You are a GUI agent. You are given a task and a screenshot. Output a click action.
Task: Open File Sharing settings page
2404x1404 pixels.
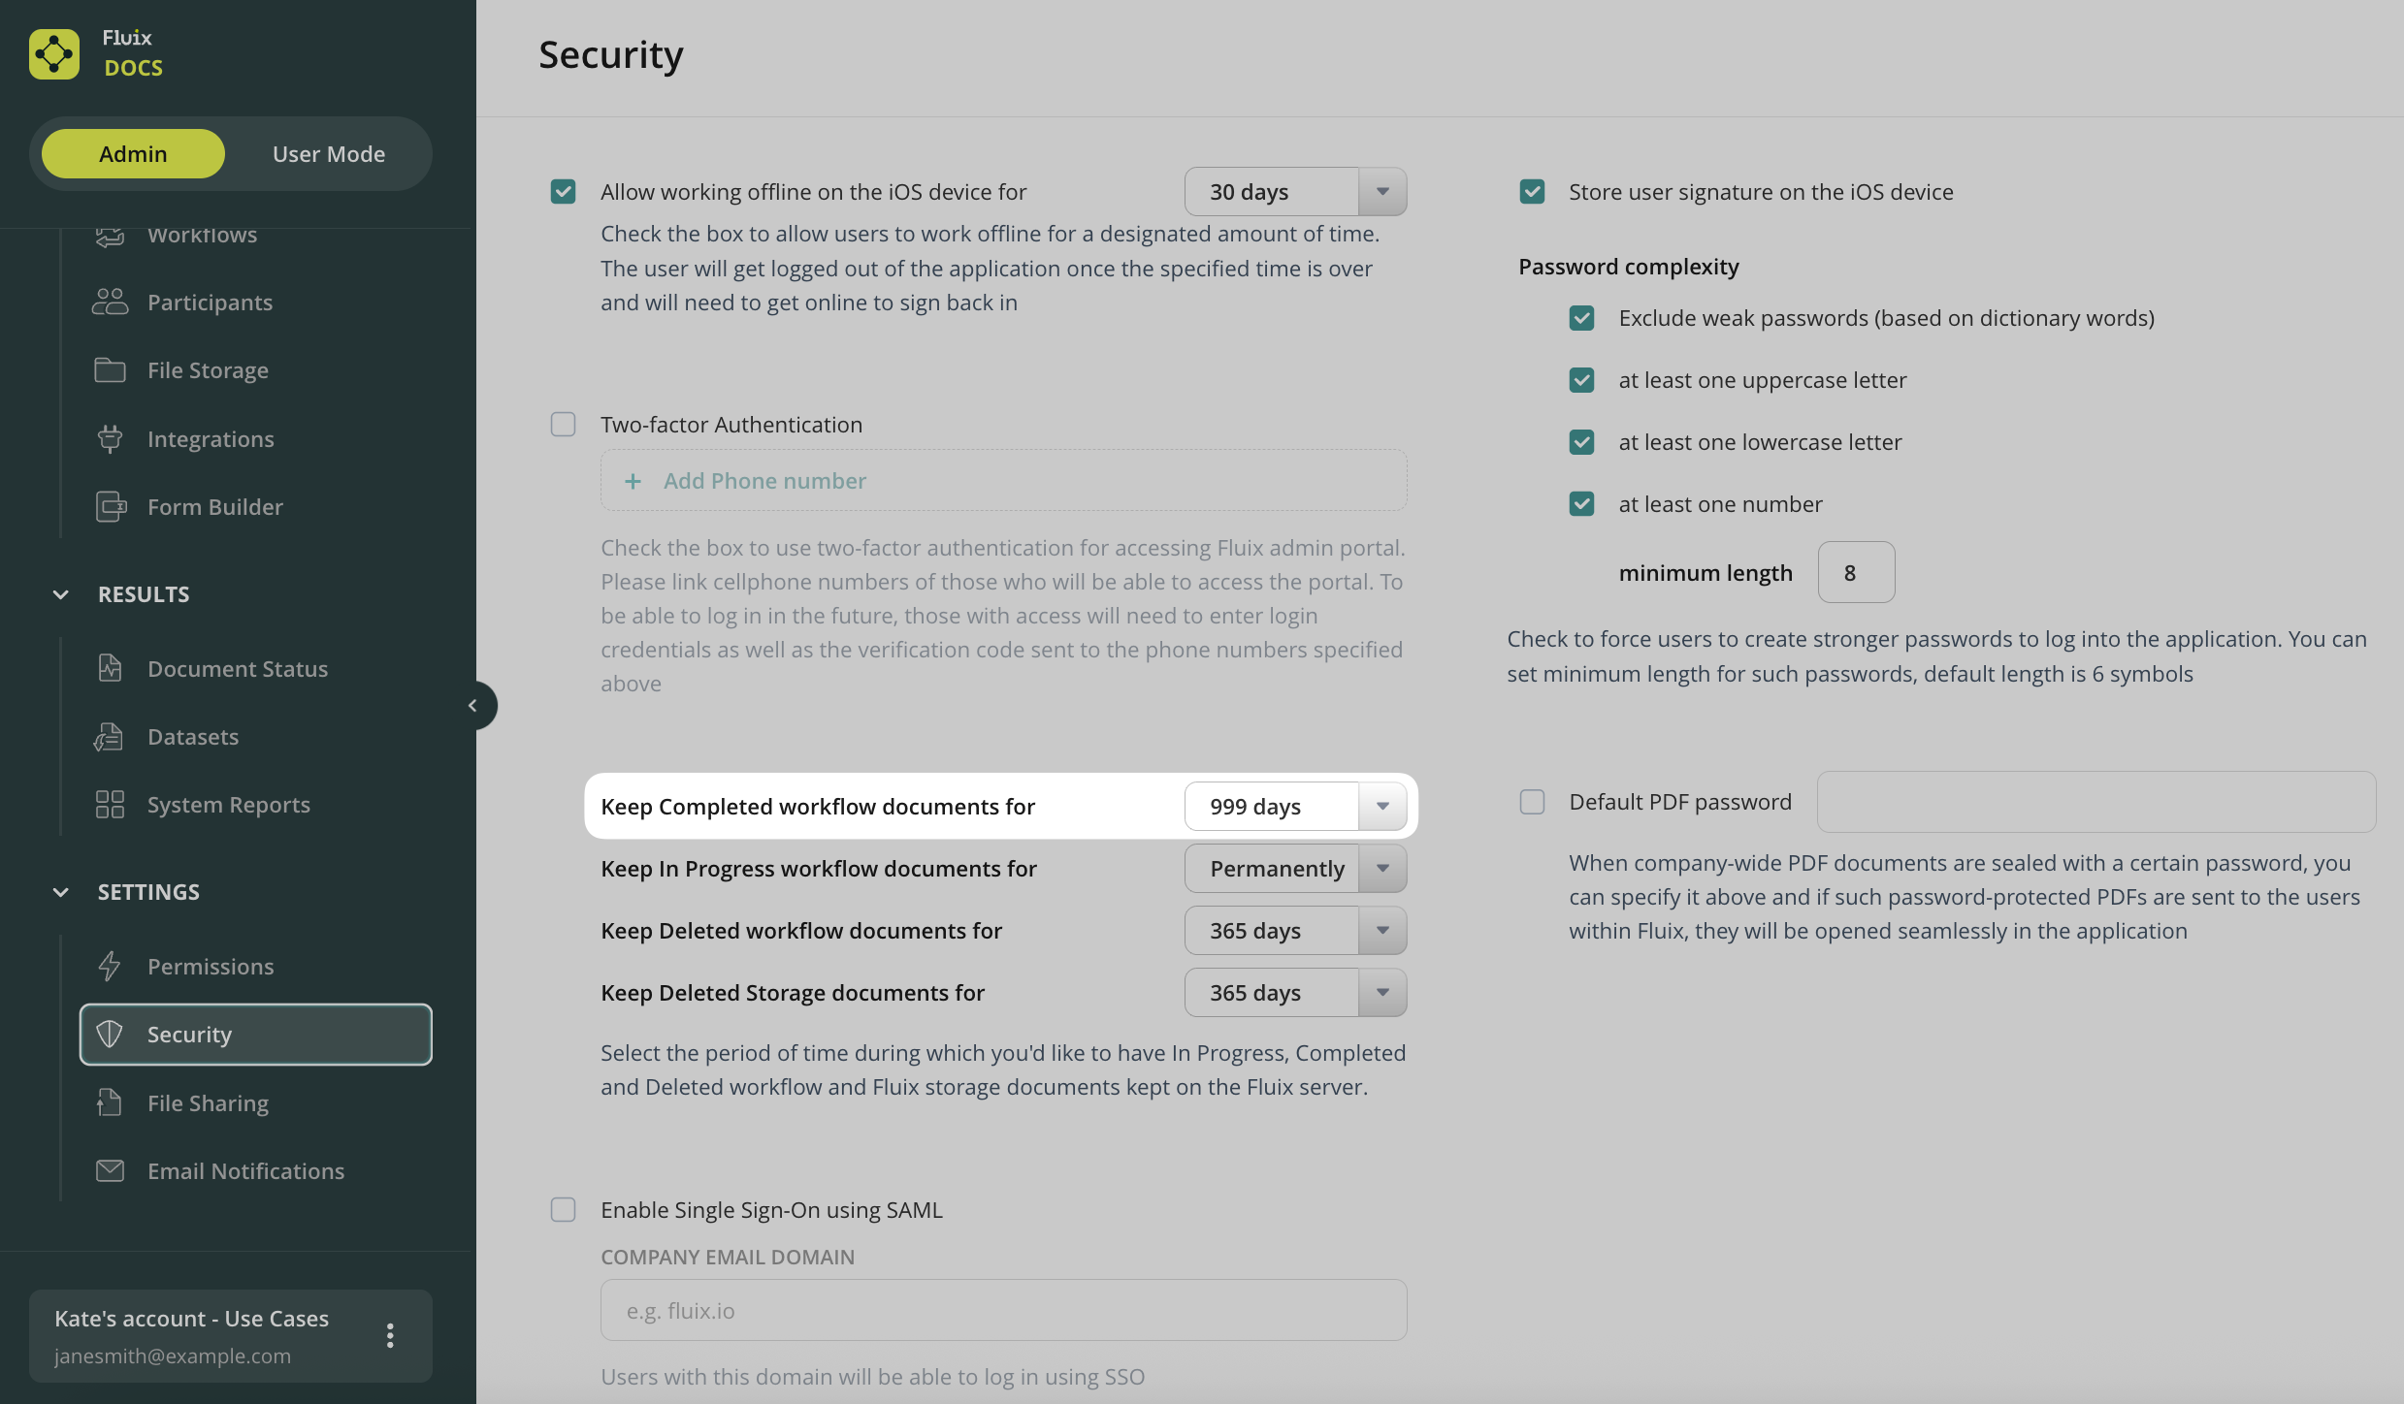[x=208, y=1103]
